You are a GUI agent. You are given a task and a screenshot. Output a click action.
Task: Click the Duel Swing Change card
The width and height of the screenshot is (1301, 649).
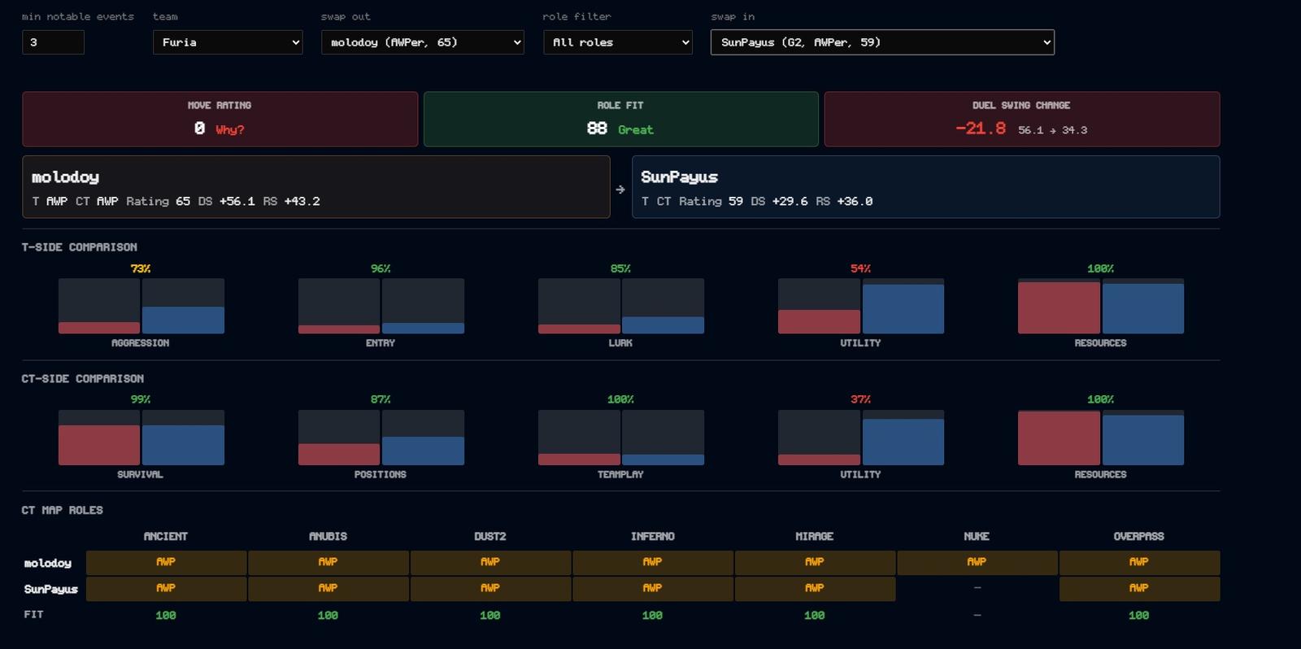[1021, 119]
